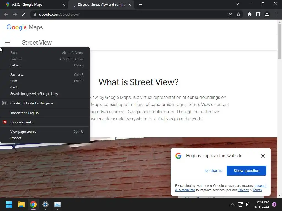Open the volume tray icon
The height and width of the screenshot is (211, 282).
coord(247,204)
